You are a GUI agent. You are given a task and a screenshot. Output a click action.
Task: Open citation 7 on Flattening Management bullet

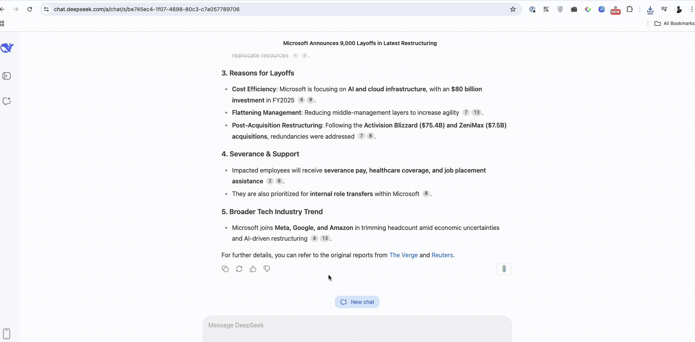[x=466, y=112]
